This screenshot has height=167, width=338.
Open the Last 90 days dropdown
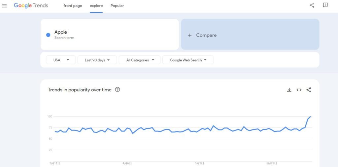click(x=97, y=60)
